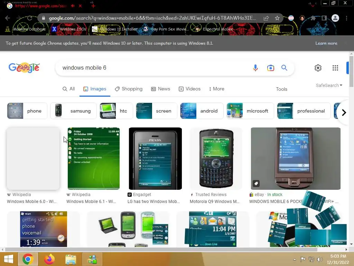Viewport: 354px width, 266px height.
Task: Click the Google doodle logo
Action: coord(24,68)
